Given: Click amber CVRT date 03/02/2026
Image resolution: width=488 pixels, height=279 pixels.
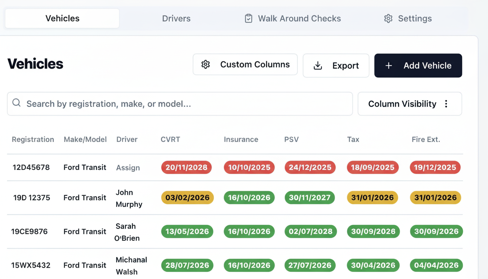Looking at the screenshot, I should pos(187,198).
